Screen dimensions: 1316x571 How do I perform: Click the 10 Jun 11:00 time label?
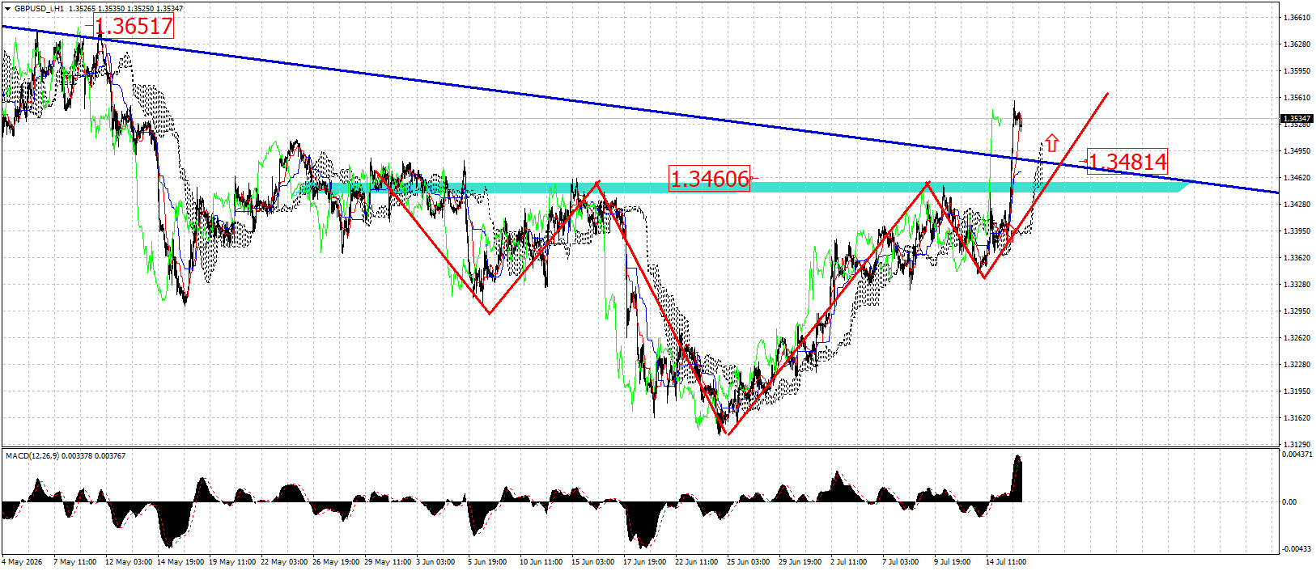click(x=542, y=562)
